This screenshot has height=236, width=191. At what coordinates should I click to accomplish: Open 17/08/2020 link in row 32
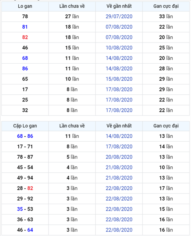(119, 110)
